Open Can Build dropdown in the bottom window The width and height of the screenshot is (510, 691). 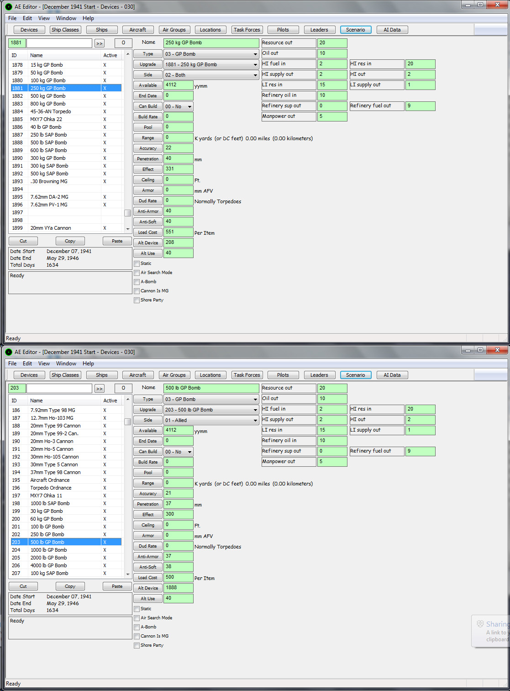click(179, 452)
